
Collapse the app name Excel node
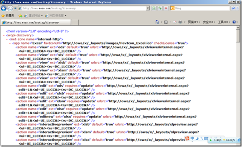coord(10,43)
